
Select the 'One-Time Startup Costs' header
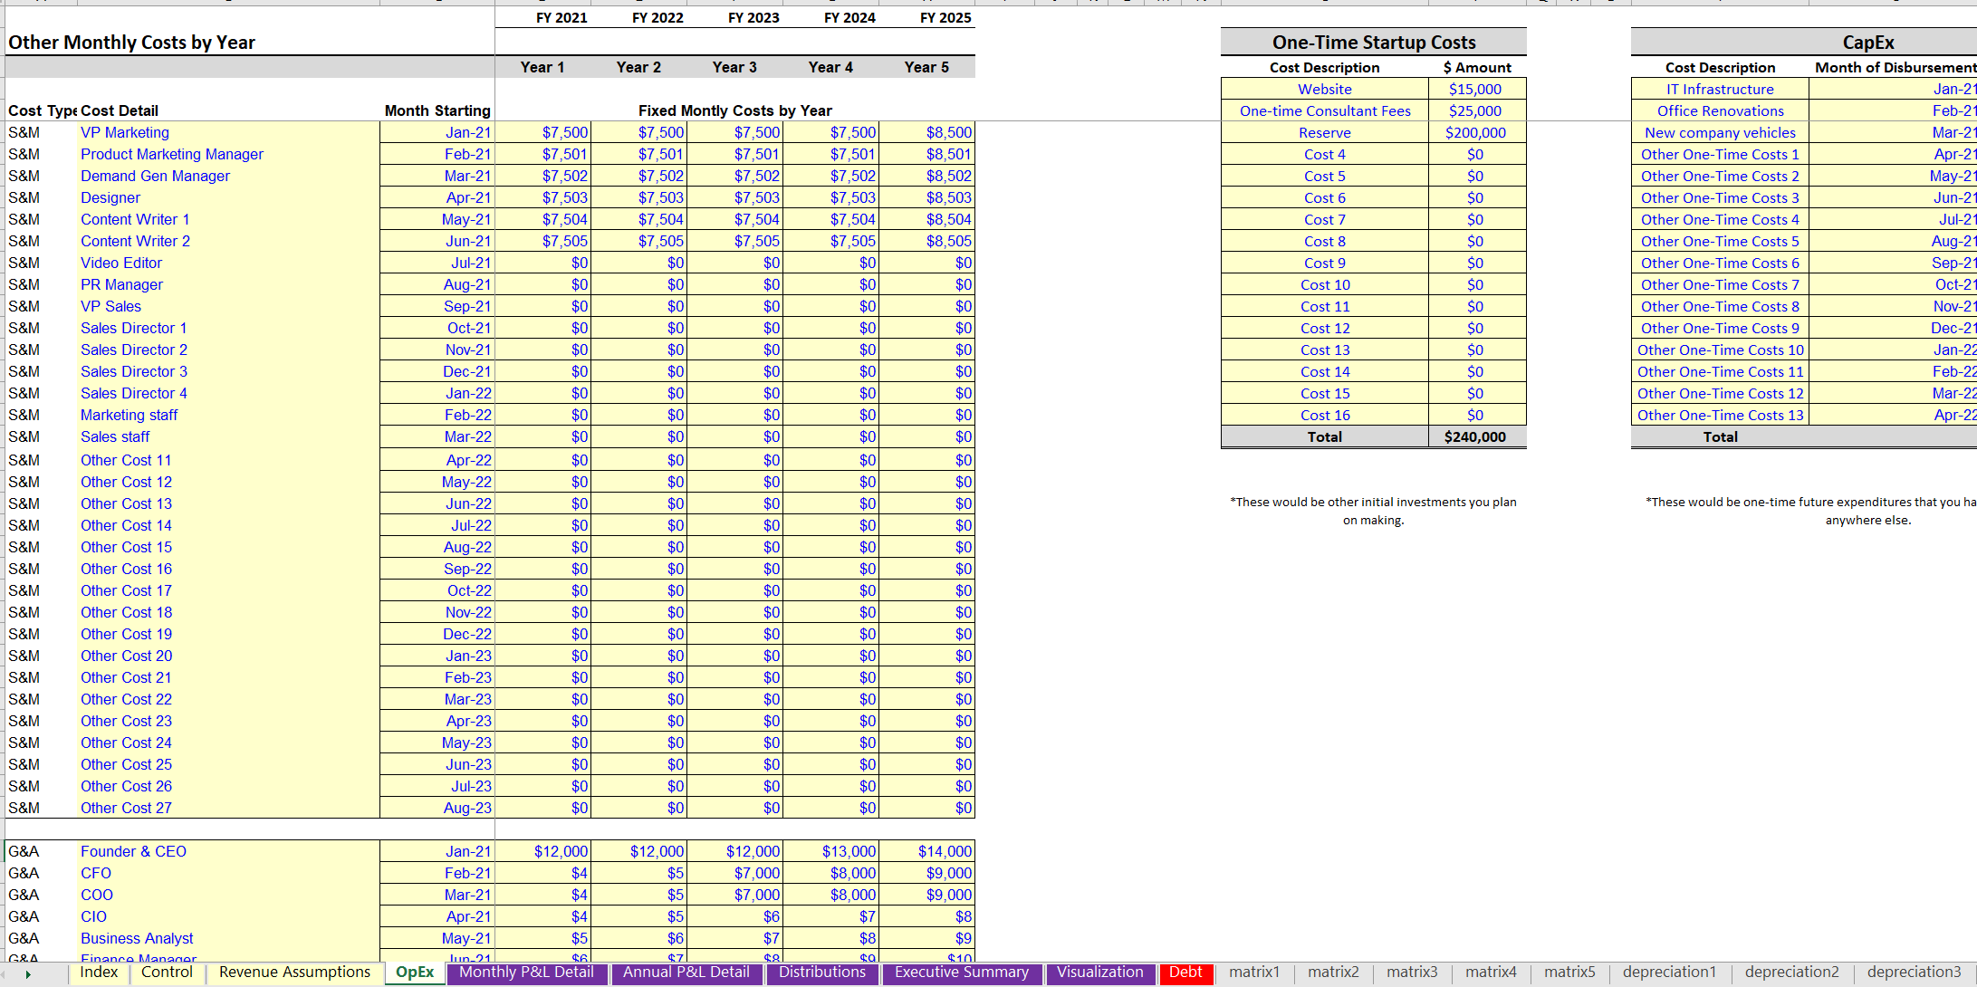coord(1373,43)
